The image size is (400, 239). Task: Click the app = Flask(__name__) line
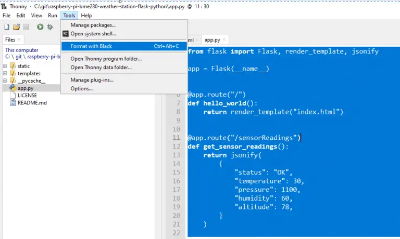pos(228,69)
